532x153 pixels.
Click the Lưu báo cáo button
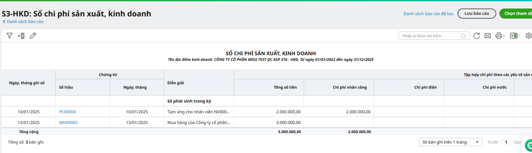pos(476,14)
